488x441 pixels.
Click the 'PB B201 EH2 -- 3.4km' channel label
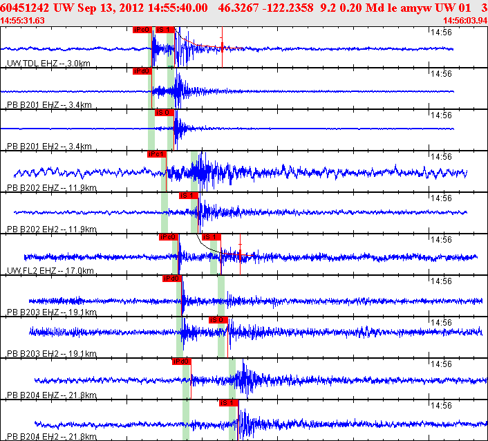pos(49,147)
